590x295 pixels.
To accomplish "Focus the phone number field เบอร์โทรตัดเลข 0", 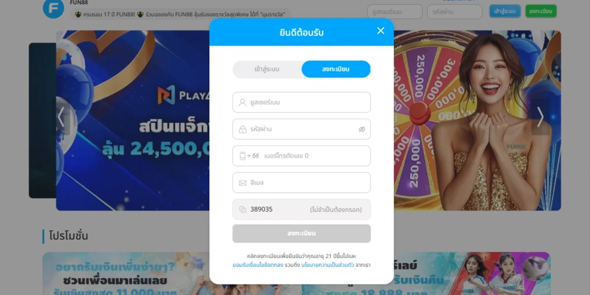I will tap(301, 156).
